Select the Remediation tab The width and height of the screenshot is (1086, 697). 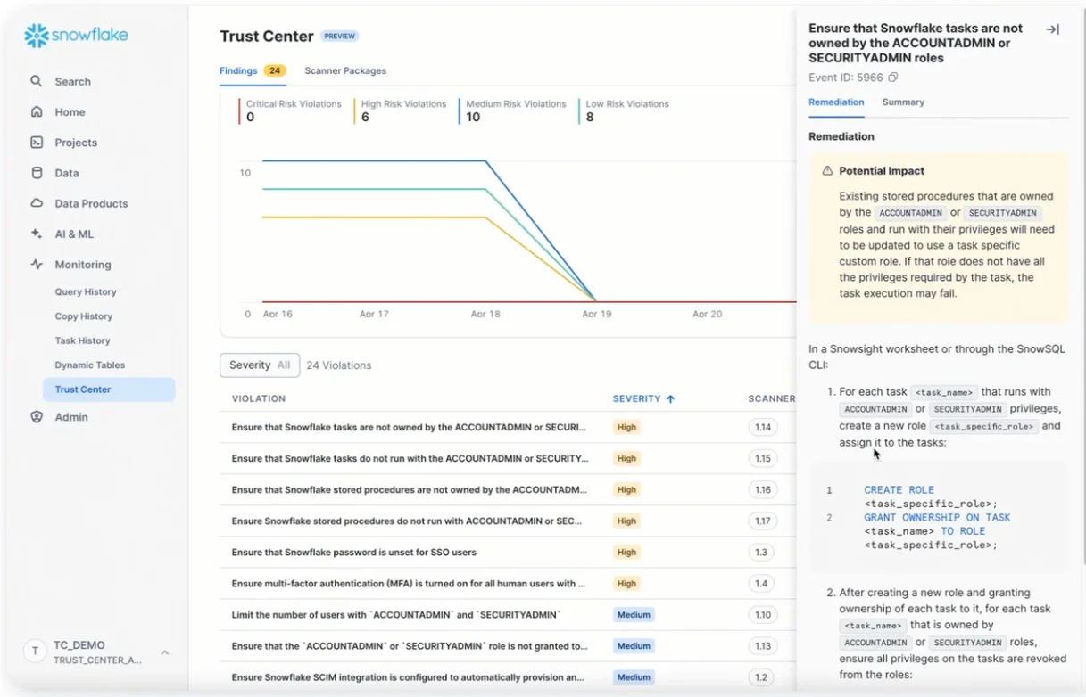pyautogui.click(x=836, y=102)
